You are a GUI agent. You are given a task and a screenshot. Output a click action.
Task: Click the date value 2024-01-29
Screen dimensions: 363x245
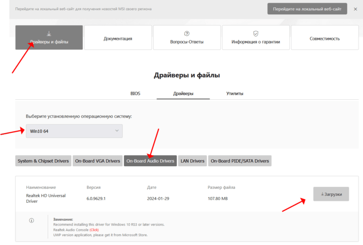click(x=158, y=198)
